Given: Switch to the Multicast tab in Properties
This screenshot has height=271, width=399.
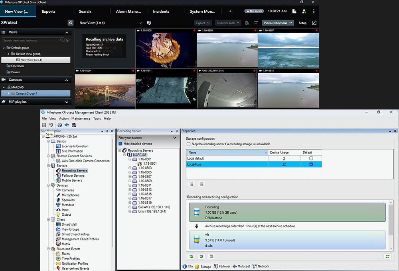Looking at the screenshot, I should point(241,267).
